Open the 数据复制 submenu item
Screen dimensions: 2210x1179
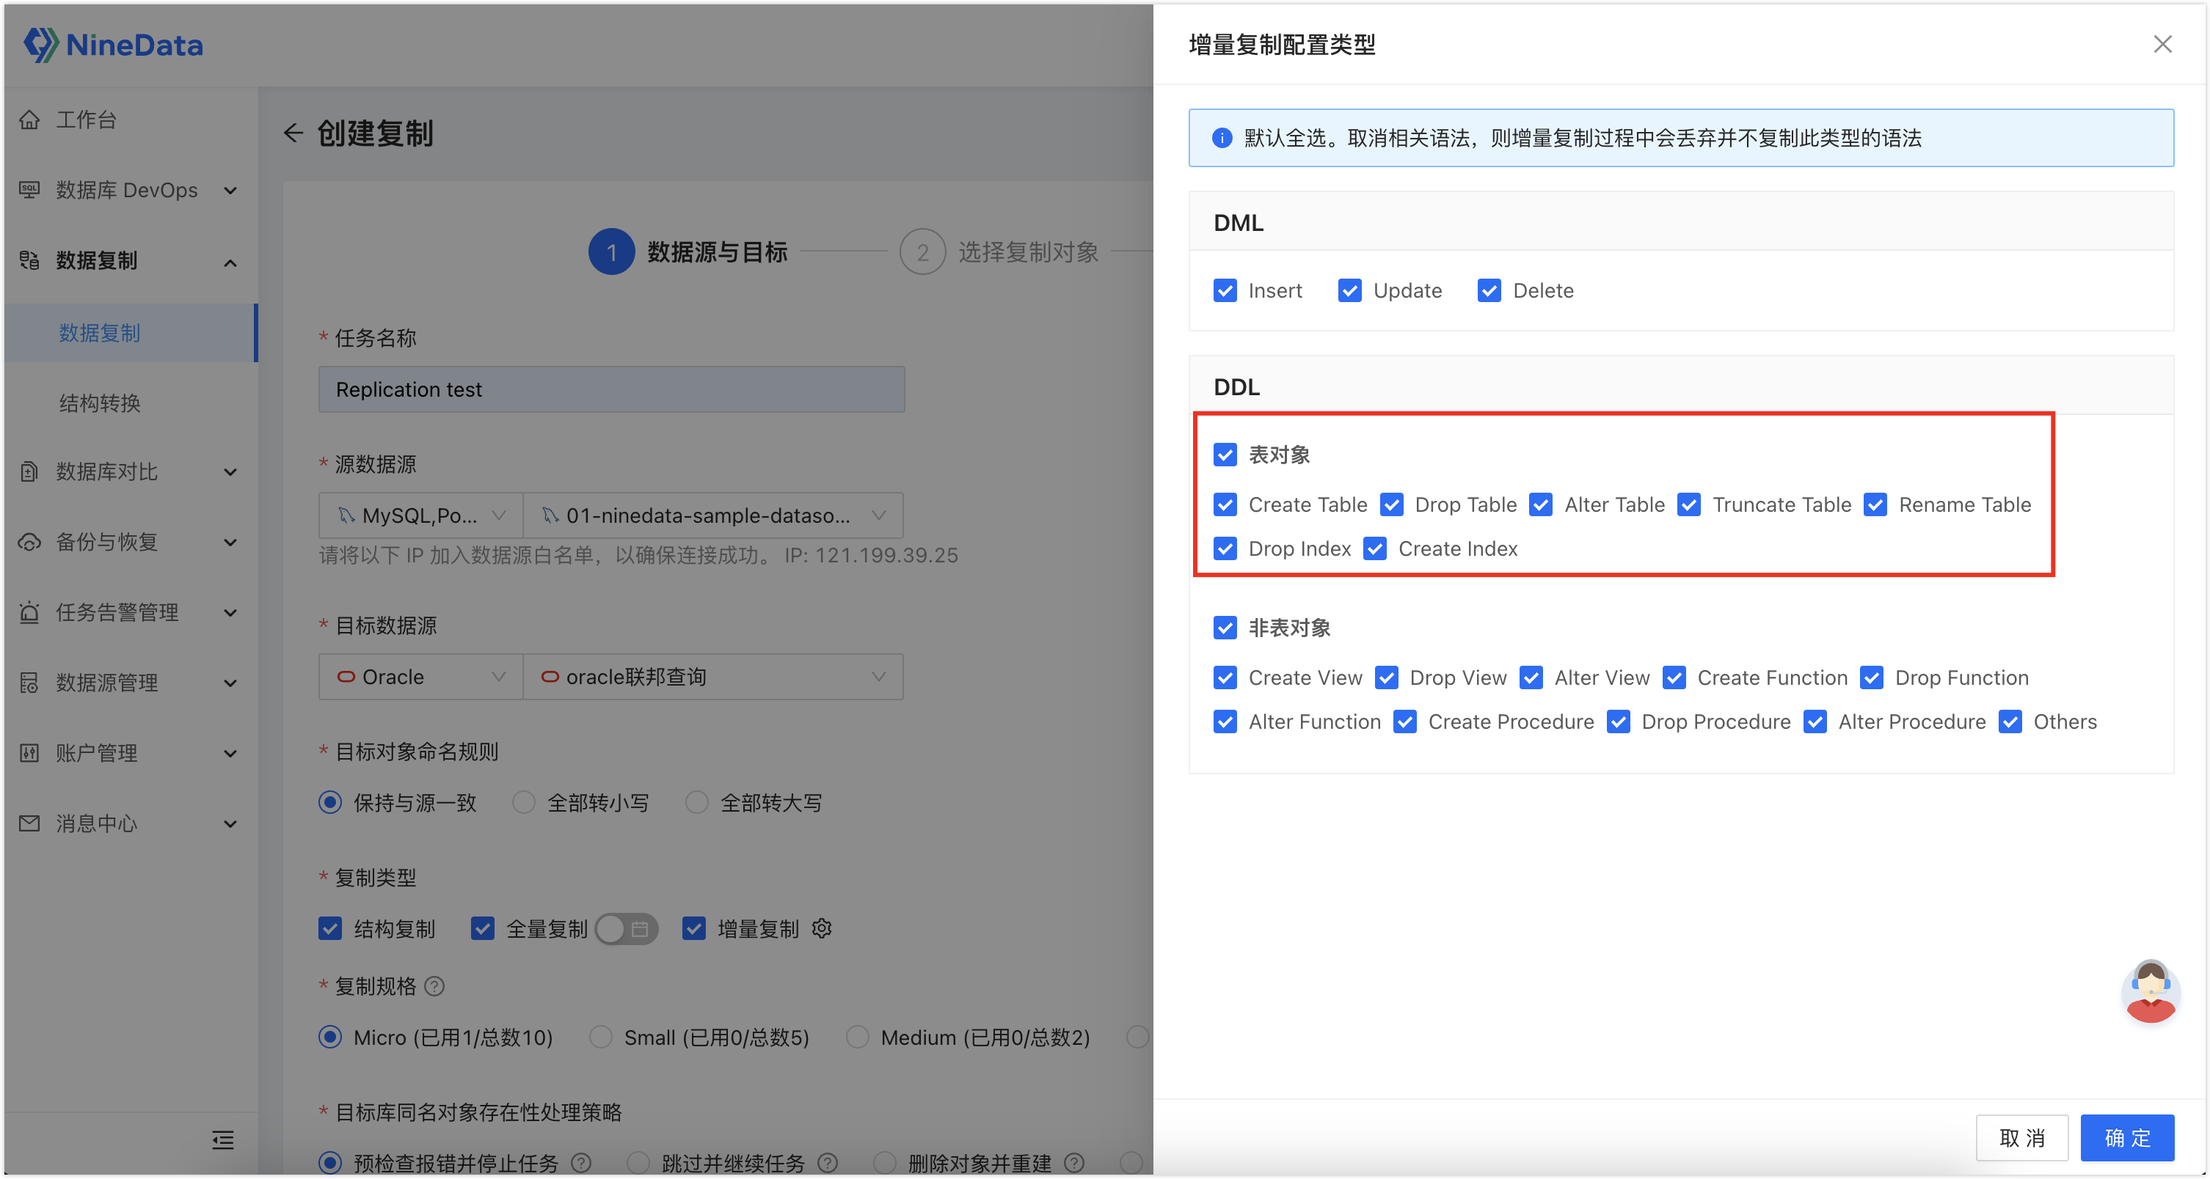(100, 333)
